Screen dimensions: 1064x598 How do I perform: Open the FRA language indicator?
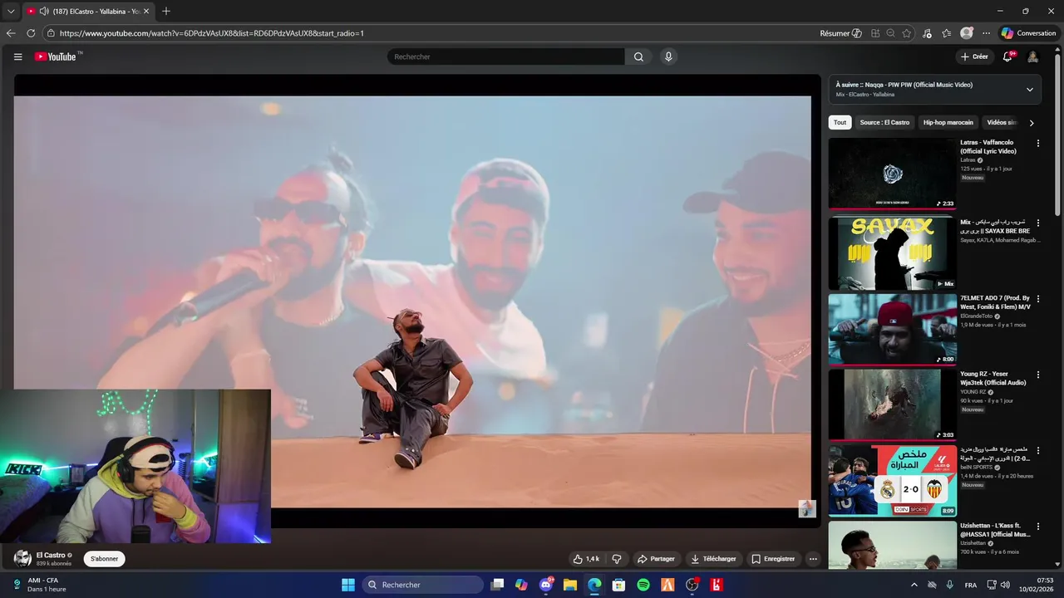tap(971, 585)
